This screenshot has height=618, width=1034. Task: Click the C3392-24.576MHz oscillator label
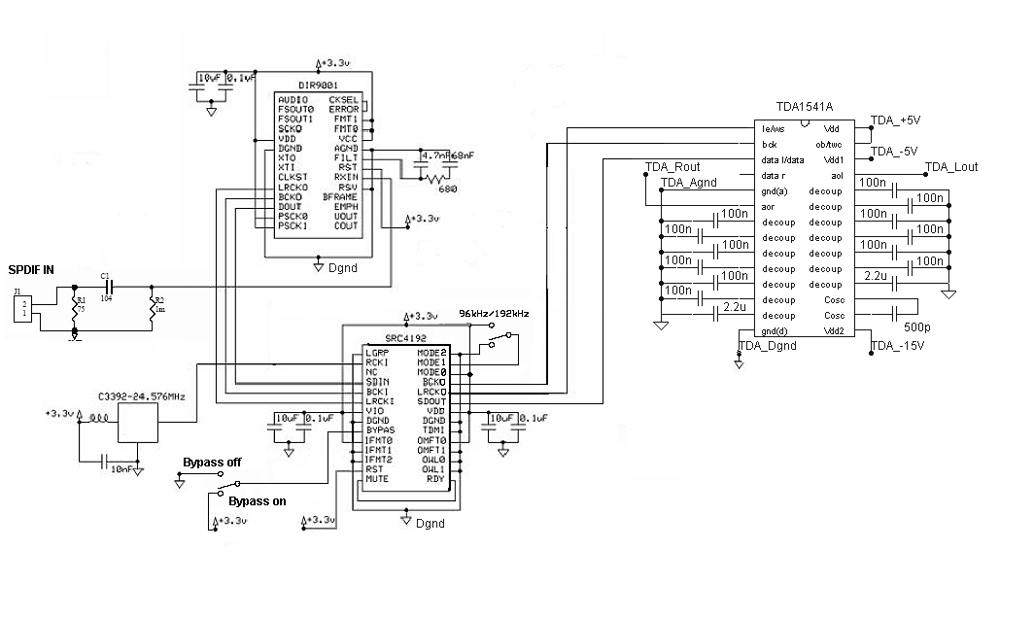141,396
